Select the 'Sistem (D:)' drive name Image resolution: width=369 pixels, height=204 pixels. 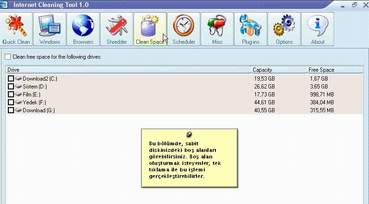click(34, 87)
